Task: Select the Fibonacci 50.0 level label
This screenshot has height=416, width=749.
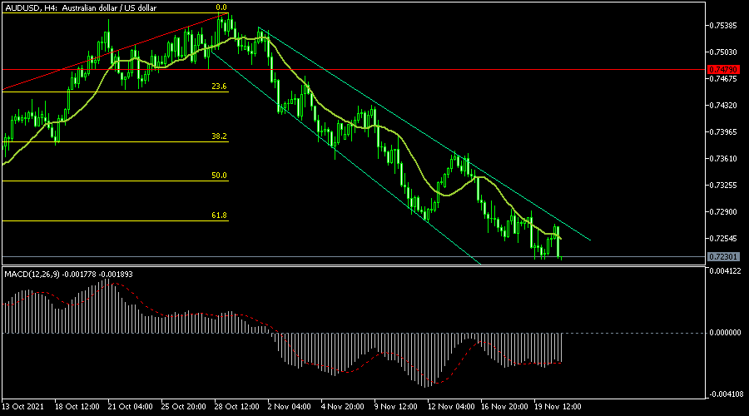Action: (219, 176)
